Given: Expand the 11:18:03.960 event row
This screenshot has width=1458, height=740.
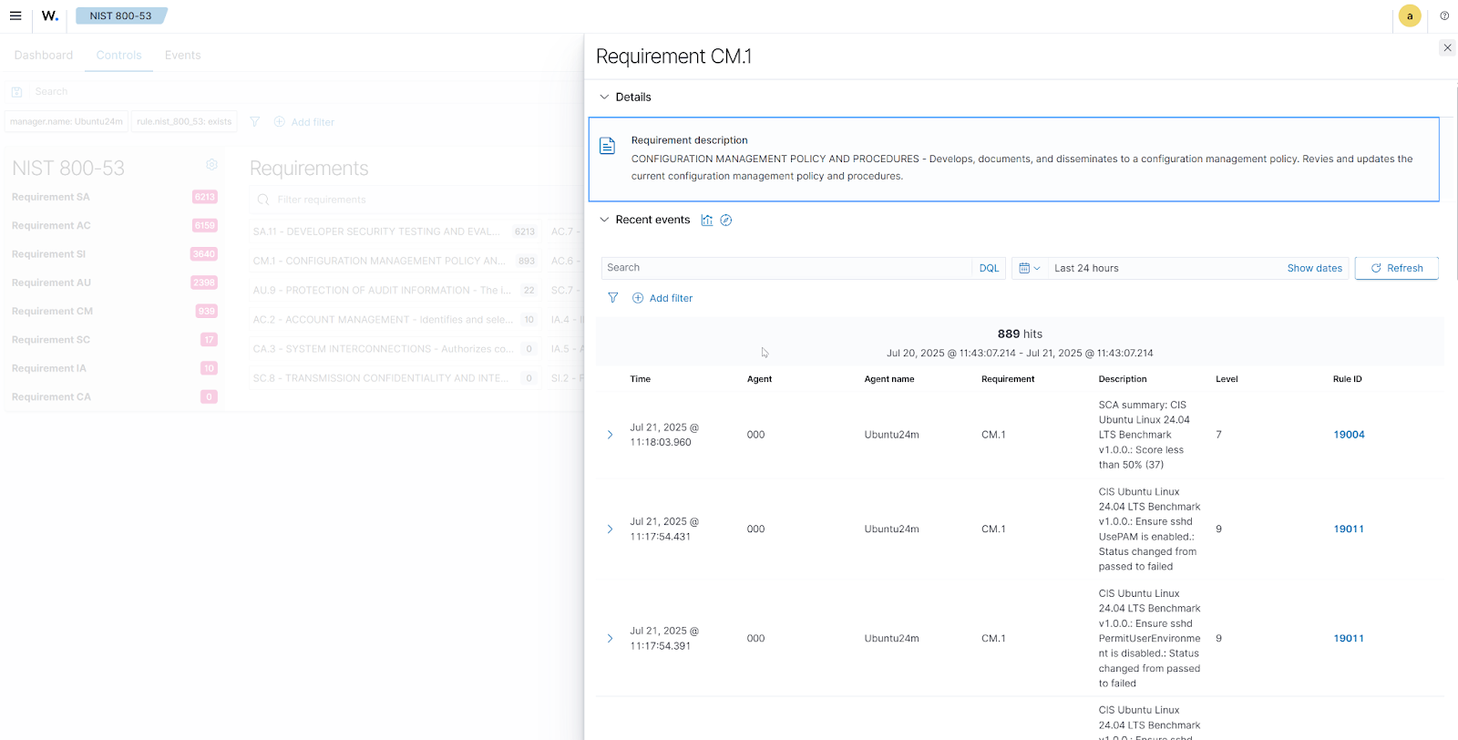Looking at the screenshot, I should [610, 435].
